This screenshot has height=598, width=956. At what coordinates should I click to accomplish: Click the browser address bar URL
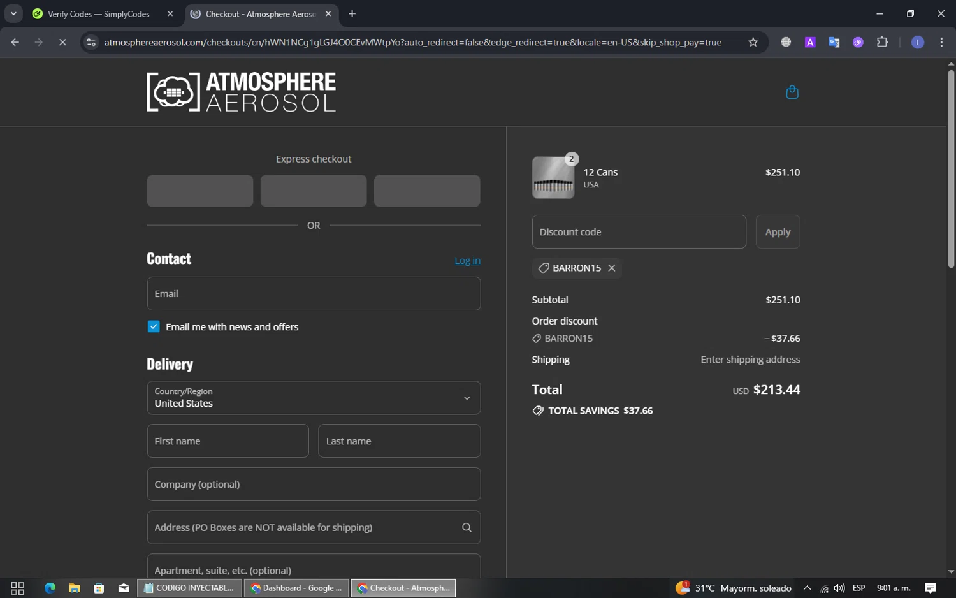pyautogui.click(x=413, y=42)
